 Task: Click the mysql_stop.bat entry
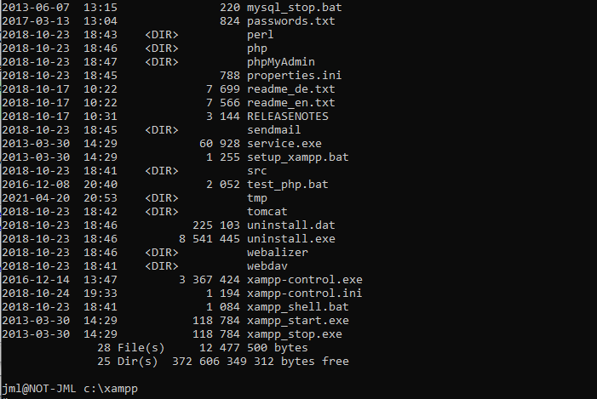(295, 8)
